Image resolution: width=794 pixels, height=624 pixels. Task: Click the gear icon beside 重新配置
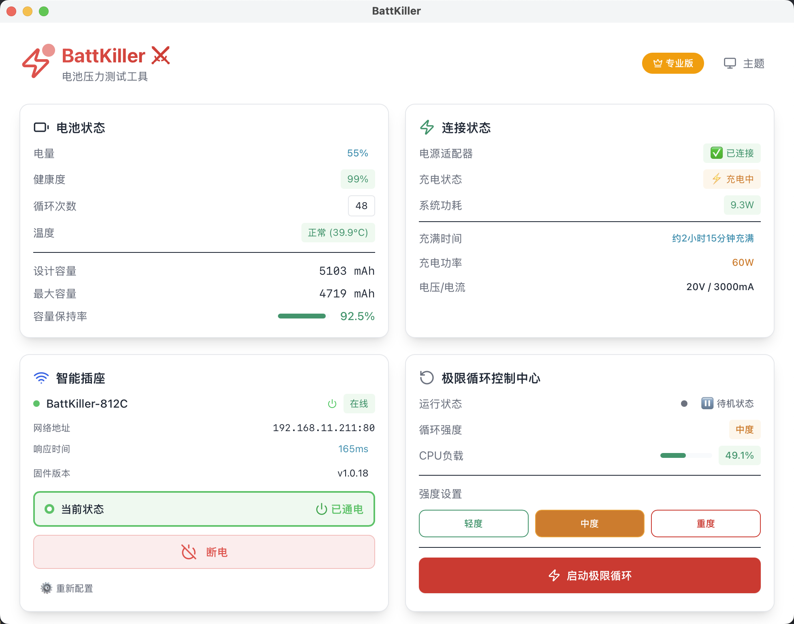46,588
